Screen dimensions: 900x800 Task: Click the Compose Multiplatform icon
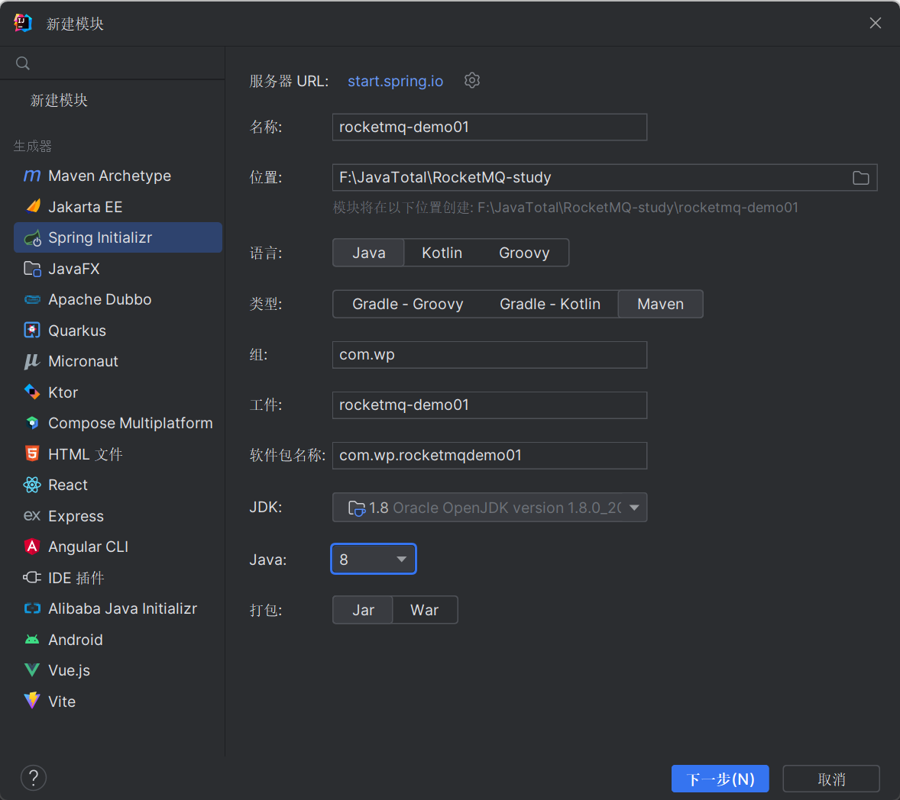[32, 423]
